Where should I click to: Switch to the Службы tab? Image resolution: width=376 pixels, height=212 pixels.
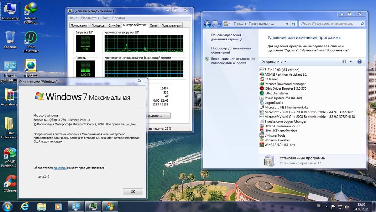[114, 26]
